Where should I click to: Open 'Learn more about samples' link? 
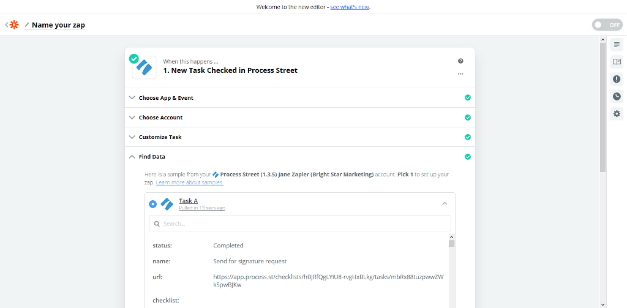coord(190,182)
